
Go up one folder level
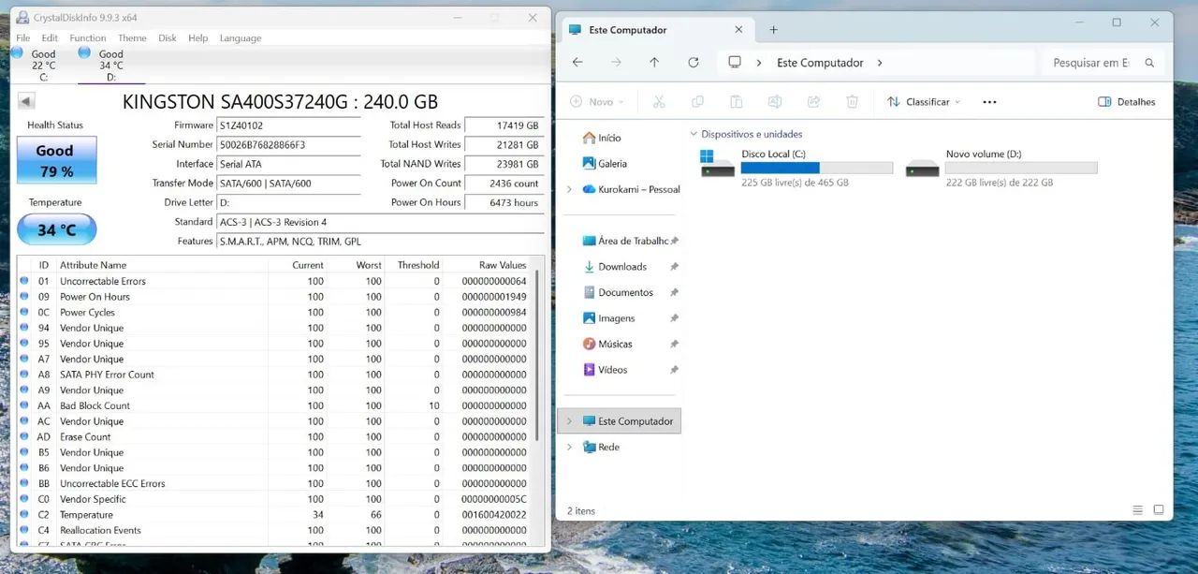point(654,63)
